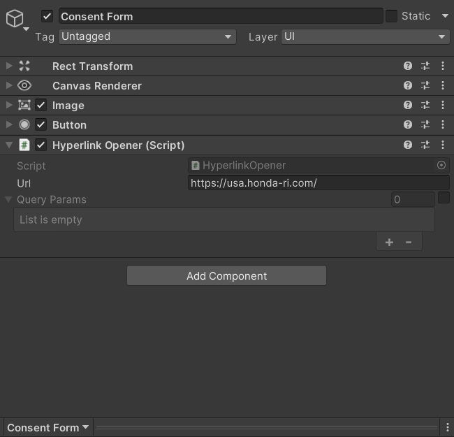Add a Query Params list element
This screenshot has height=437, width=454.
(x=389, y=242)
